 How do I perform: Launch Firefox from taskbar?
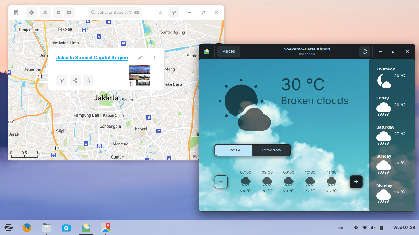point(27,228)
